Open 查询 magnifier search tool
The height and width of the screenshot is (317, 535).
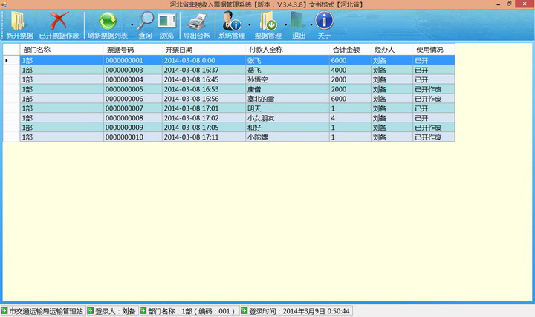[x=146, y=21]
